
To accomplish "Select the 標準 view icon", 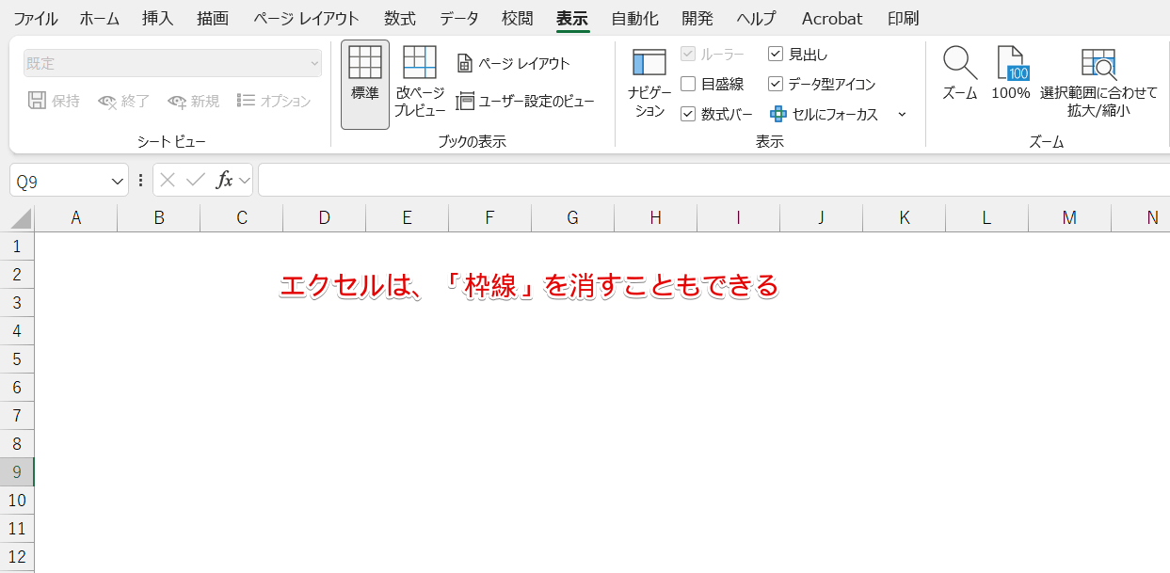I will pos(364,83).
